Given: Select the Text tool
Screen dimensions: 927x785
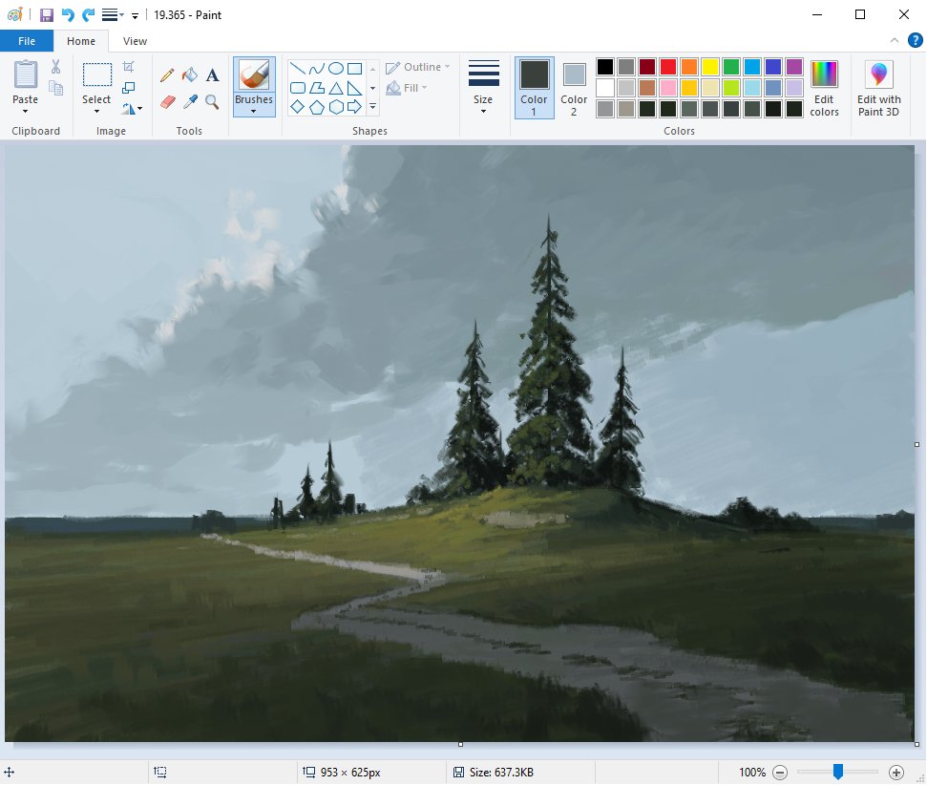Looking at the screenshot, I should point(212,75).
